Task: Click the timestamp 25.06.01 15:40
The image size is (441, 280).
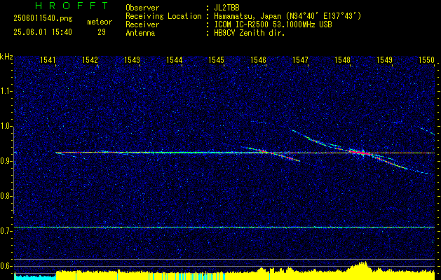Action: 43,32
